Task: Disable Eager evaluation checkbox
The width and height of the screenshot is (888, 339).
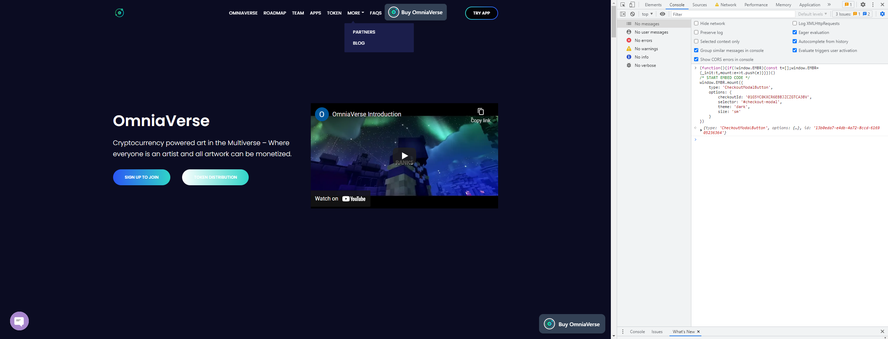Action: pyautogui.click(x=795, y=32)
